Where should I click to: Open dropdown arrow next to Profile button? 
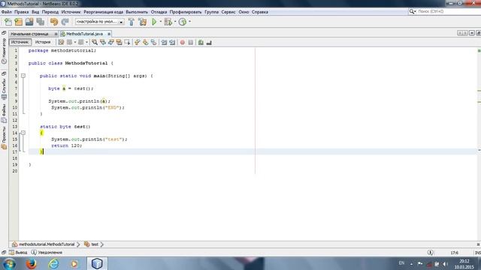pos(190,22)
